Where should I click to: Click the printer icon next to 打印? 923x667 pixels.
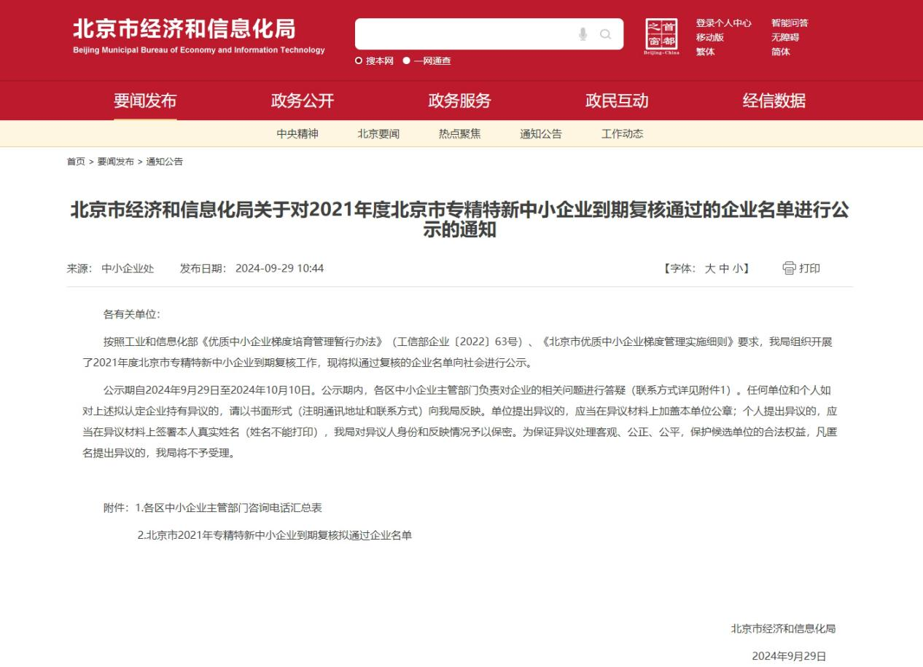789,268
